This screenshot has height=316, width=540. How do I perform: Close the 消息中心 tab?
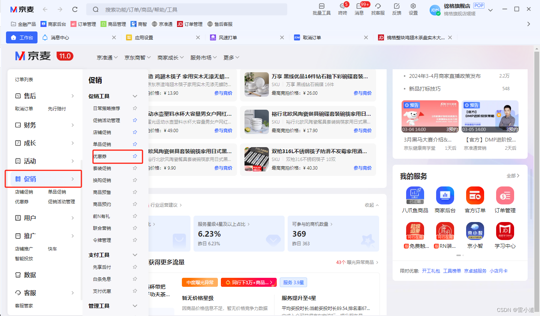pyautogui.click(x=114, y=37)
